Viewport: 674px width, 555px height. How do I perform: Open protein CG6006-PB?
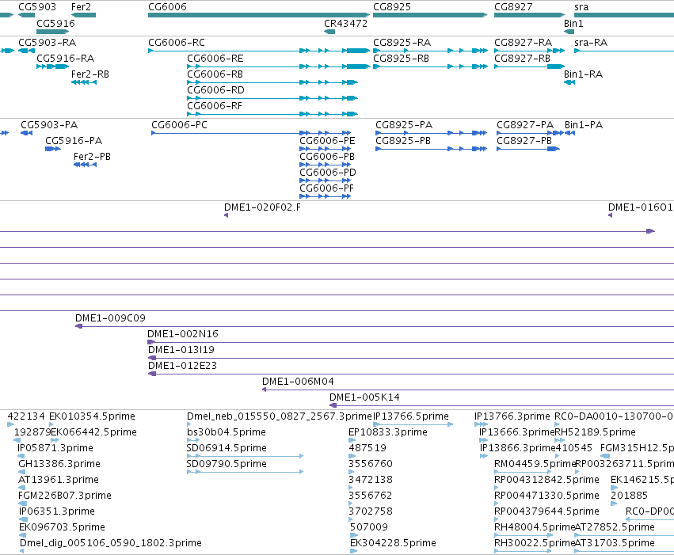tap(326, 157)
